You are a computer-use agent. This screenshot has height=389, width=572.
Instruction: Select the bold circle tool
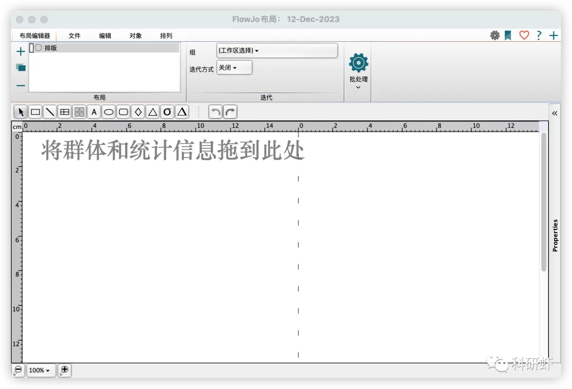[167, 112]
